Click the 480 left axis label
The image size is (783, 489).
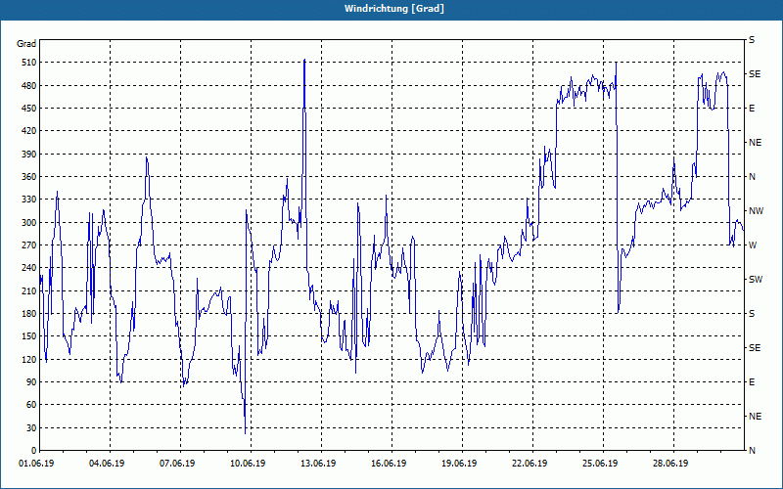(29, 86)
